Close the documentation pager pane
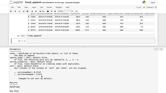Image resolution: width=166 pixels, height=93 pixels. (x=161, y=49)
